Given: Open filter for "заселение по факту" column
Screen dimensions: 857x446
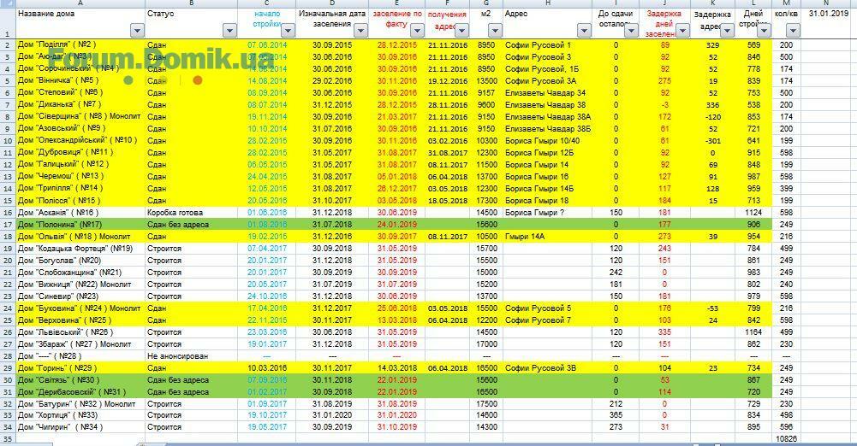Looking at the screenshot, I should (x=416, y=31).
